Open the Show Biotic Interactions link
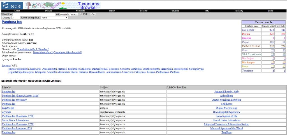Image resolution: width=287 pixels, height=135 pixels. pos(15,120)
